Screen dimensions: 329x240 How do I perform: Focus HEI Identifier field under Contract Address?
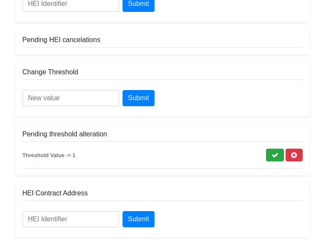coord(71,219)
